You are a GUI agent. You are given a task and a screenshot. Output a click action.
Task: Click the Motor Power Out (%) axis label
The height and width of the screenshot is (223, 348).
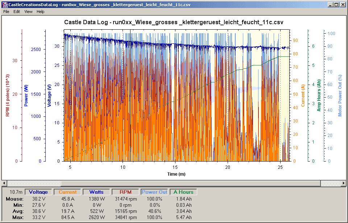tap(340, 95)
